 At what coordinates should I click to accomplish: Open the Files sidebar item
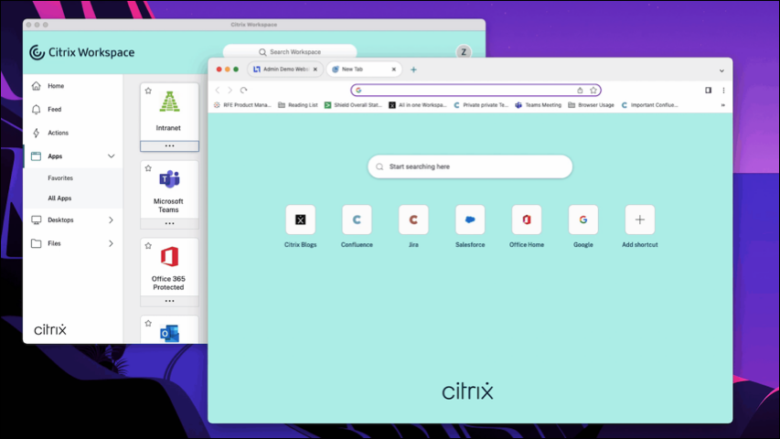coord(73,243)
